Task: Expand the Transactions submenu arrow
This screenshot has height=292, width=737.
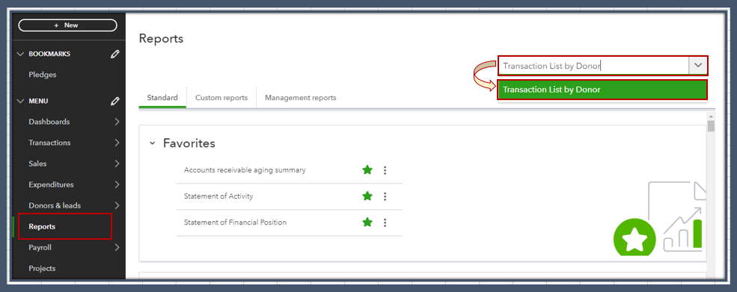Action: click(x=117, y=143)
